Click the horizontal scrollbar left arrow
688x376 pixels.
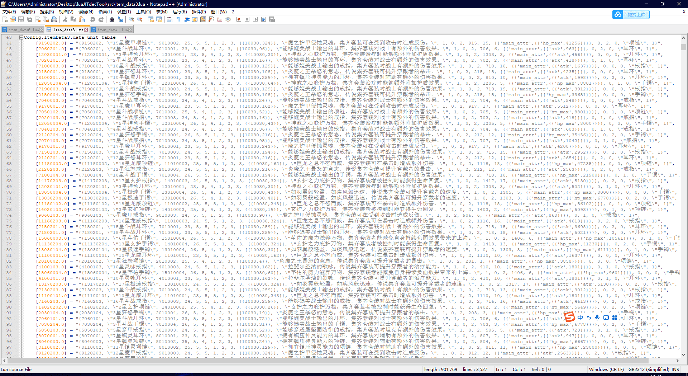click(4, 361)
